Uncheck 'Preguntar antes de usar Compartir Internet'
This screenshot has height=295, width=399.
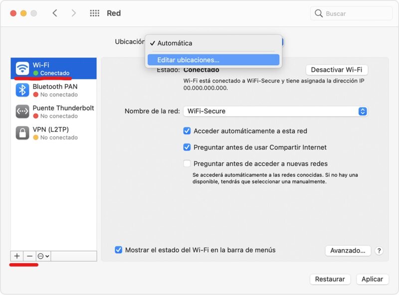coord(187,147)
